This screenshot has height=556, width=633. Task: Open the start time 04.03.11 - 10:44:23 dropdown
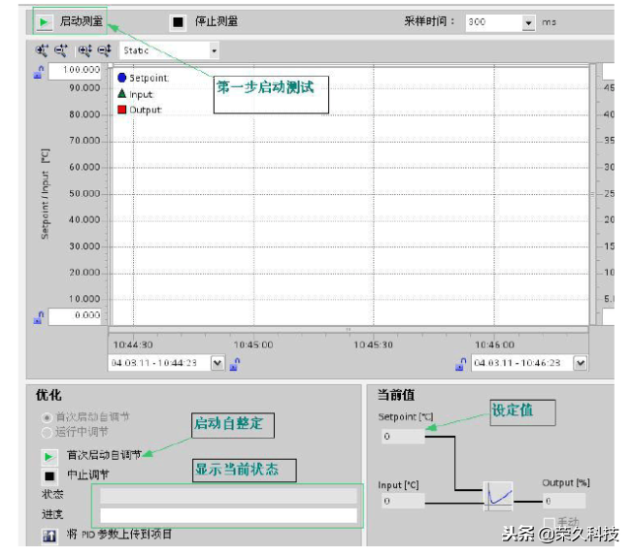click(217, 363)
